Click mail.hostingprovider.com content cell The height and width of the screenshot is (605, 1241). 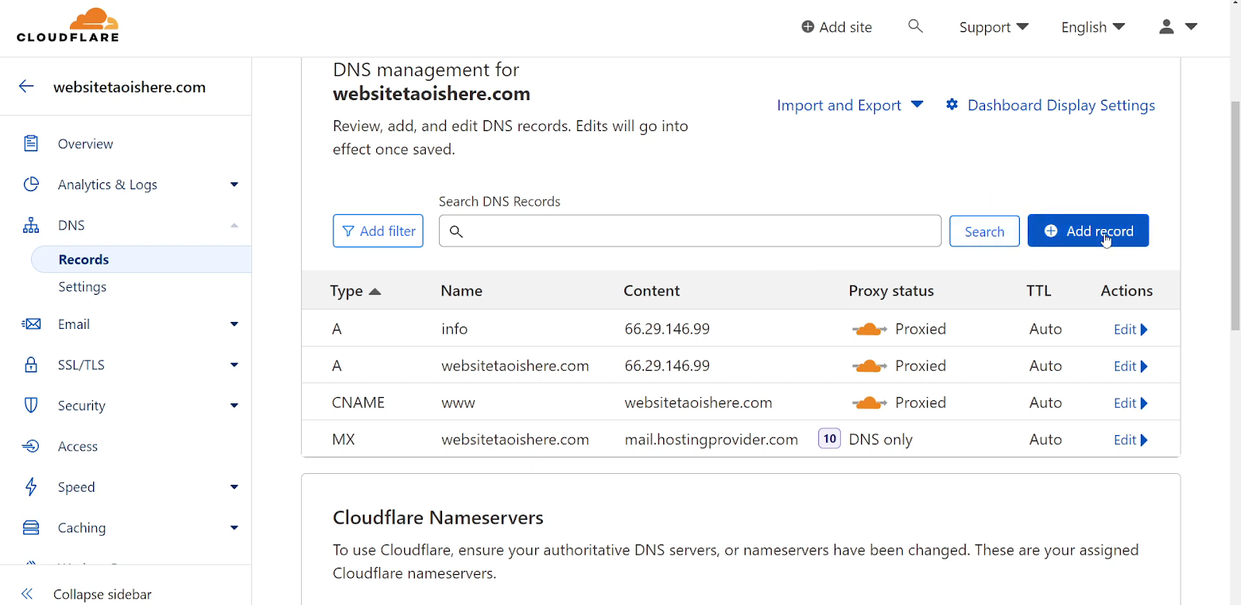711,439
